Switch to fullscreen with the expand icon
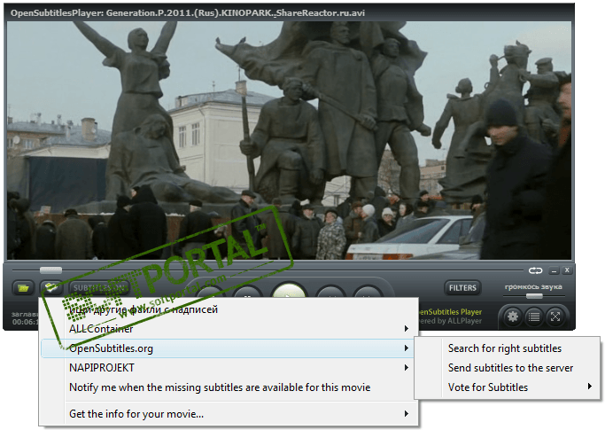The width and height of the screenshot is (605, 430). click(x=555, y=317)
